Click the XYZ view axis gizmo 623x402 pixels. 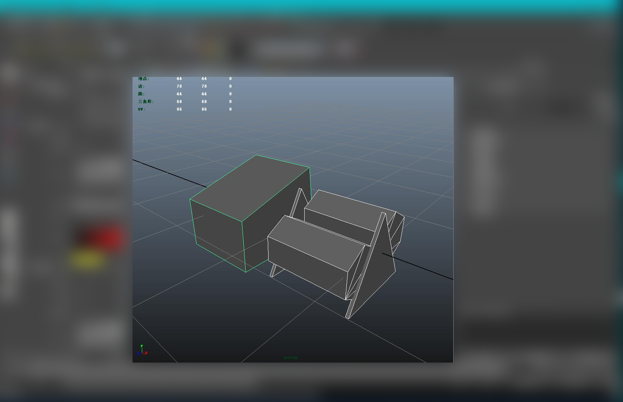pyautogui.click(x=142, y=350)
